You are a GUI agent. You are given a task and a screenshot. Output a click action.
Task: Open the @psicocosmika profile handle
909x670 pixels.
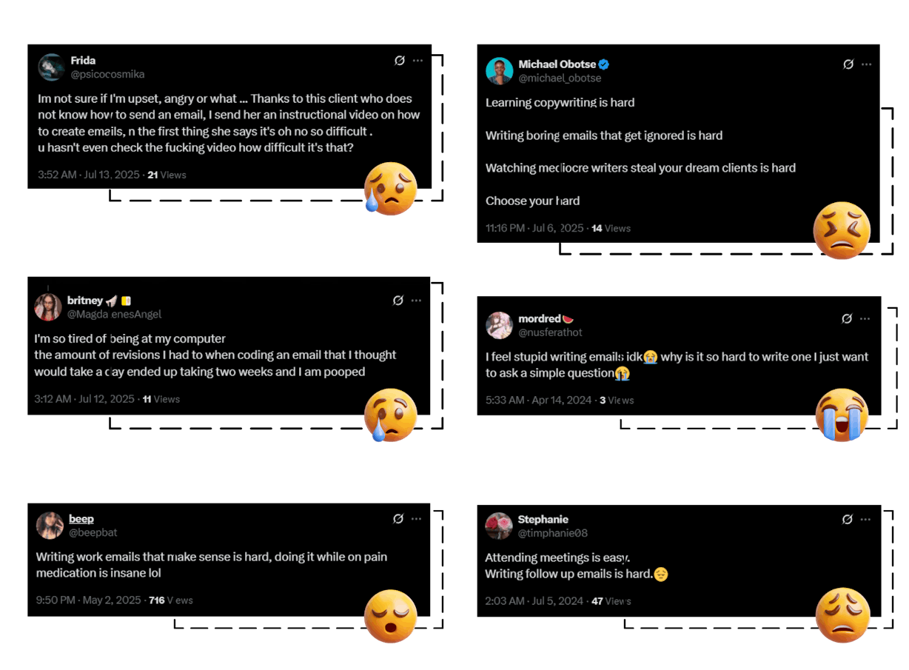coord(107,74)
